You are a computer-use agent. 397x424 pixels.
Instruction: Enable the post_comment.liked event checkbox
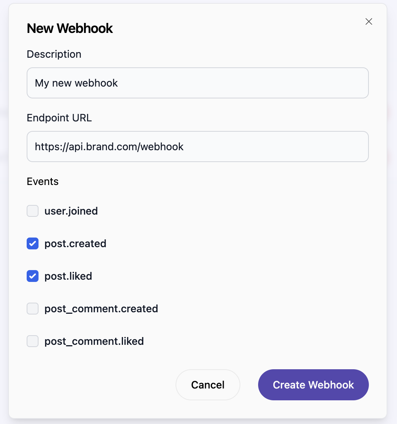(32, 341)
